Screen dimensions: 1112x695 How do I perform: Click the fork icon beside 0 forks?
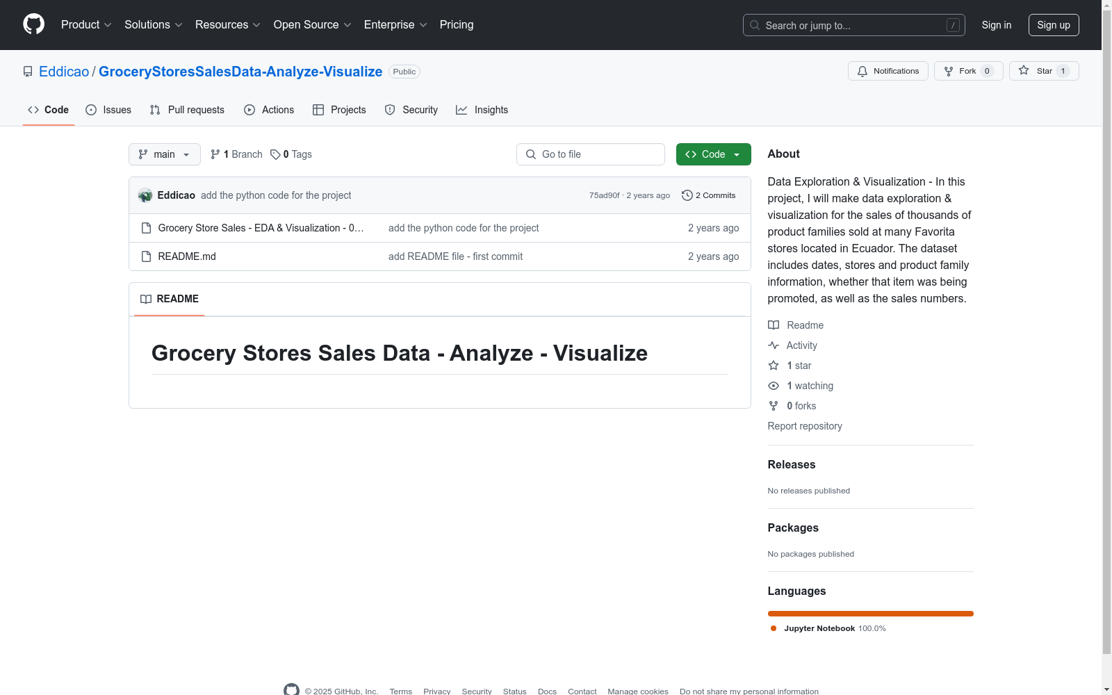[774, 406]
